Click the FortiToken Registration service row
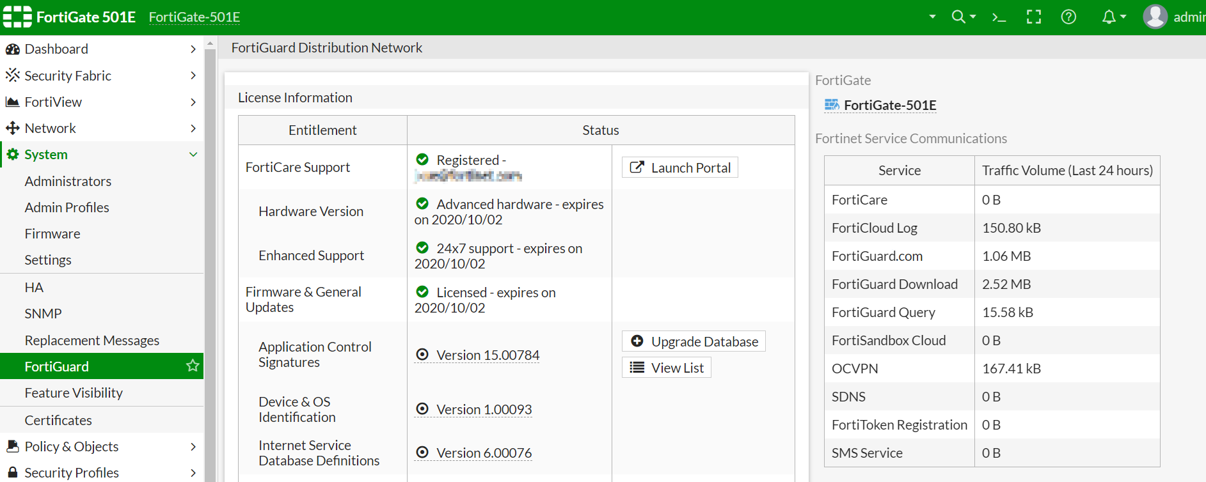 (992, 424)
